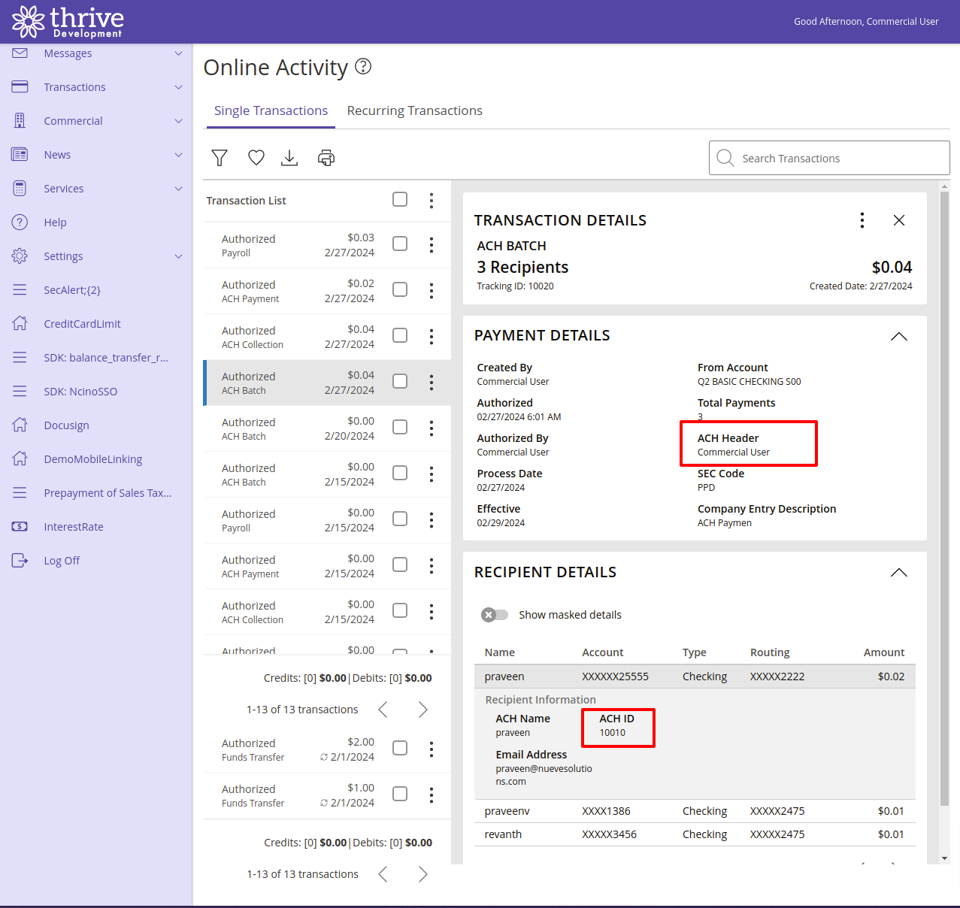
Task: Click the help question mark beside Online Activity
Action: (363, 67)
